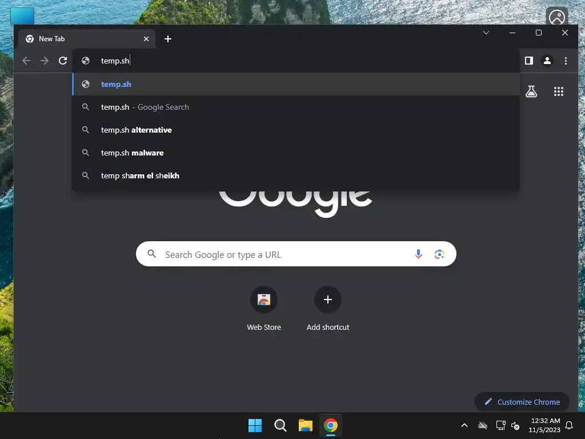This screenshot has height=439, width=585.
Task: Click the OneDrive cloud tray icon
Action: click(483, 425)
